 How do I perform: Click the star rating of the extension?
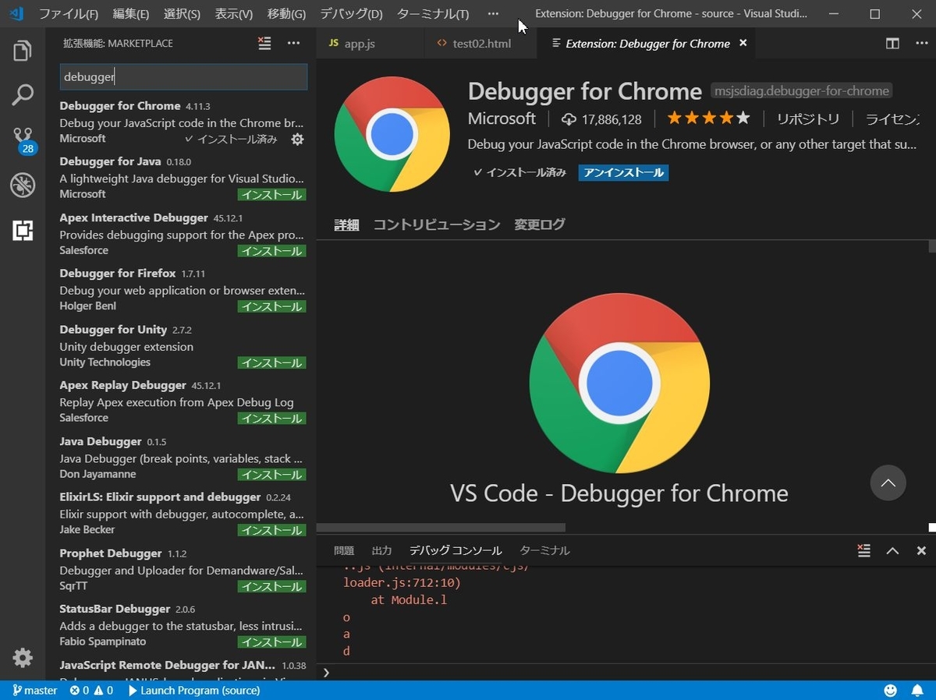[x=708, y=118]
